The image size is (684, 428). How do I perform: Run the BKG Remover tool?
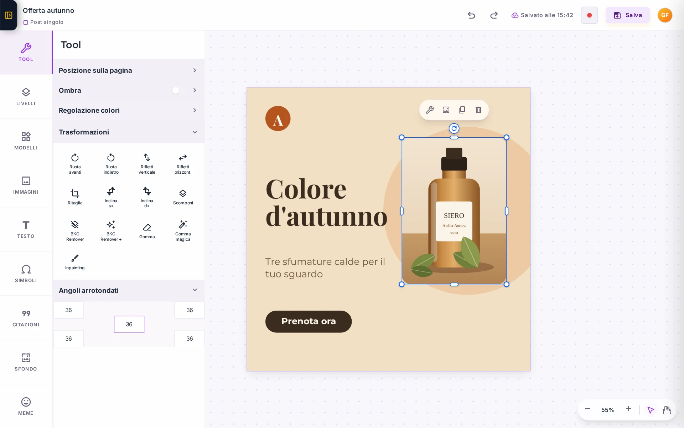click(75, 231)
